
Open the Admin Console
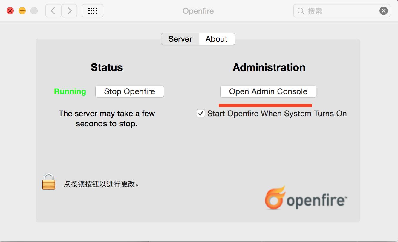(x=268, y=91)
